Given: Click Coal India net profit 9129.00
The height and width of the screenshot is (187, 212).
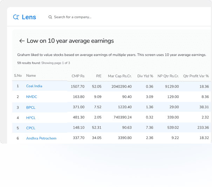Looking at the screenshot, I should [x=172, y=86].
